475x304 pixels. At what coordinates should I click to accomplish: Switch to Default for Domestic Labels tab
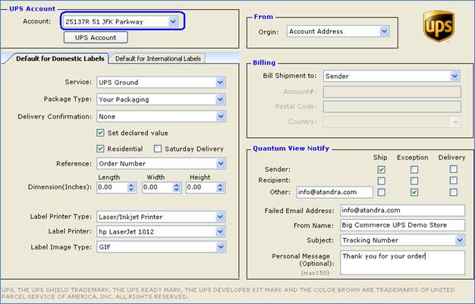(60, 58)
